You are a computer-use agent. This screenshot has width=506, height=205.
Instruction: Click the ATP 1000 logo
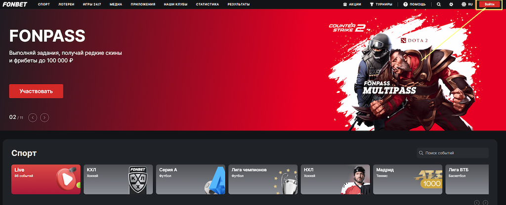[428, 180]
